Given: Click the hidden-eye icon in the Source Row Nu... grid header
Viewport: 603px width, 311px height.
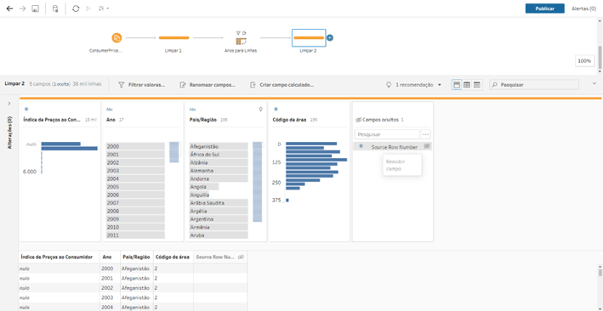Looking at the screenshot, I should (x=241, y=257).
